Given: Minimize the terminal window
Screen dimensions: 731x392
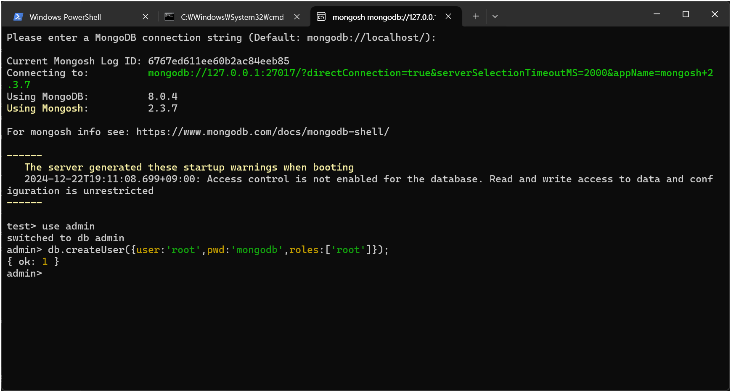Looking at the screenshot, I should click(x=657, y=14).
